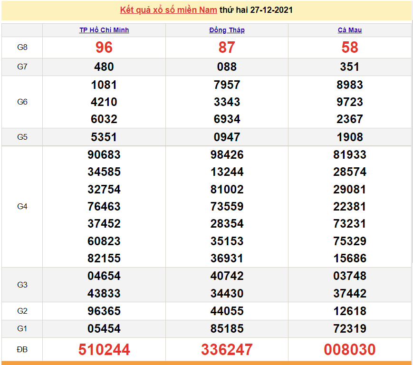Open the Đồng Tháp province link
Viewport: 413px width, 365px height.
[x=227, y=30]
